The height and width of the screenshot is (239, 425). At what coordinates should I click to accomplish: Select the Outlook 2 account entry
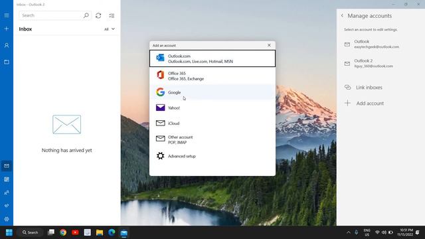point(381,64)
